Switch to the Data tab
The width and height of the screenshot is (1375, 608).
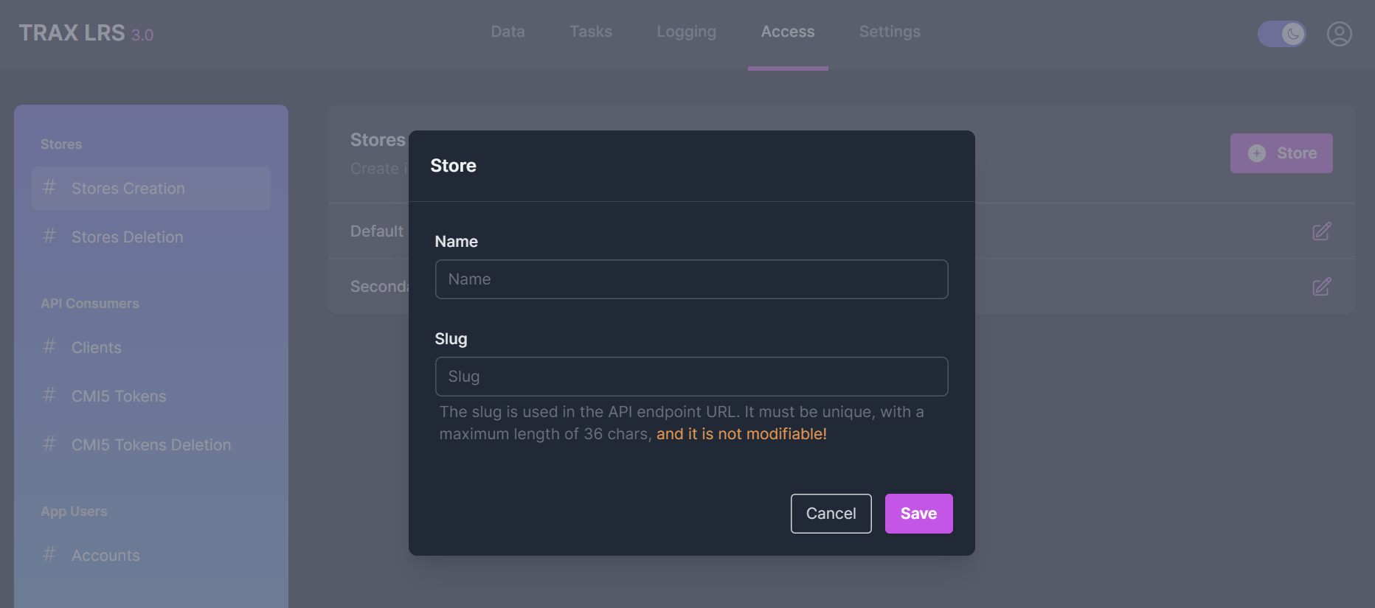click(508, 32)
